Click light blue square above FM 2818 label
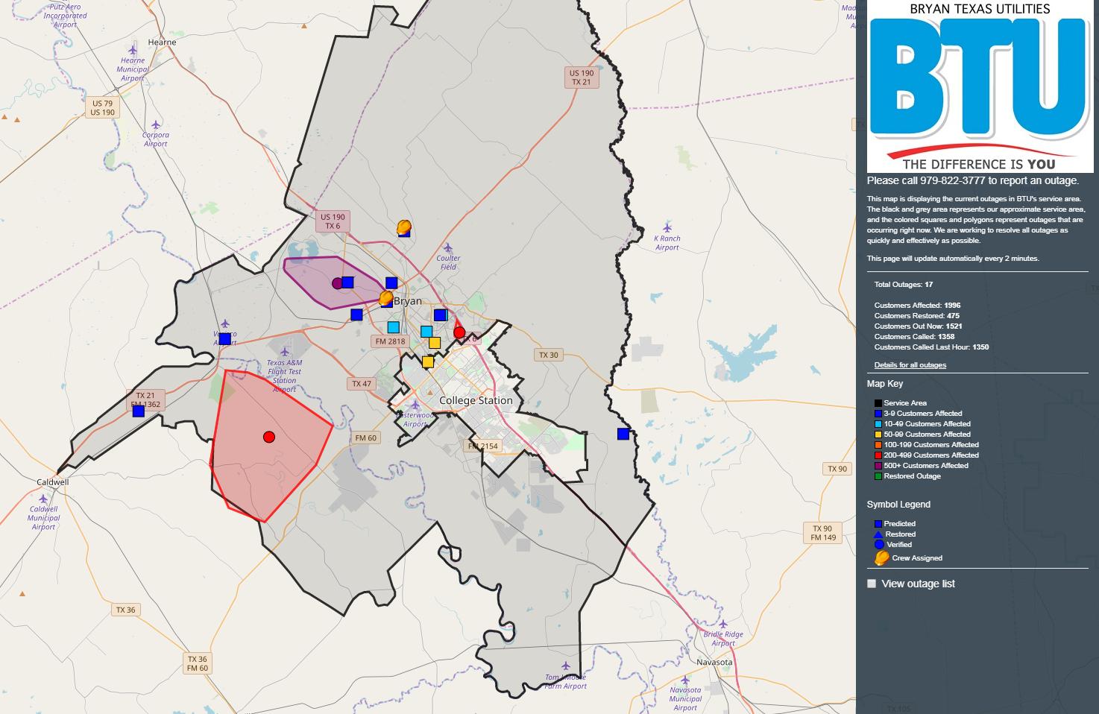 click(x=393, y=327)
